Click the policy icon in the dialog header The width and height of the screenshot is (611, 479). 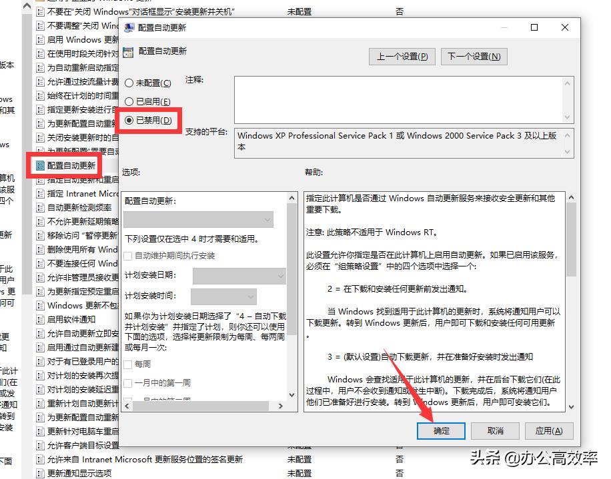[x=128, y=51]
